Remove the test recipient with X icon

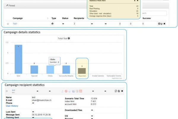pyautogui.click(x=122, y=90)
